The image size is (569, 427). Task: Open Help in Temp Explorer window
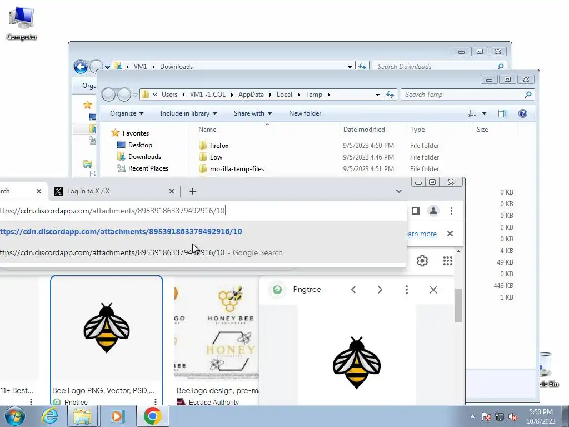click(522, 113)
